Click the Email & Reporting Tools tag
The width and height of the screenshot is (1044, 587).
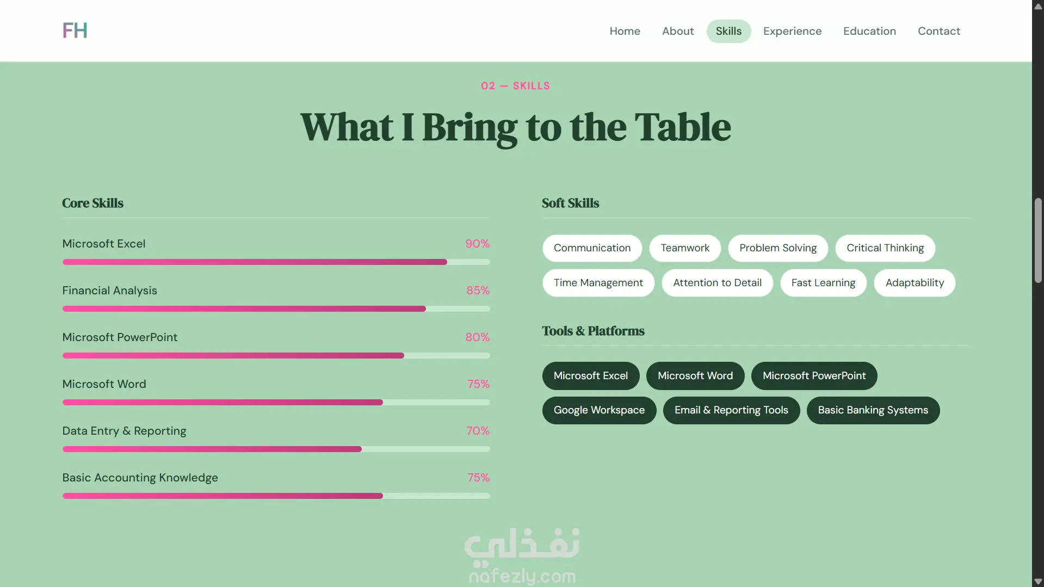pyautogui.click(x=731, y=410)
